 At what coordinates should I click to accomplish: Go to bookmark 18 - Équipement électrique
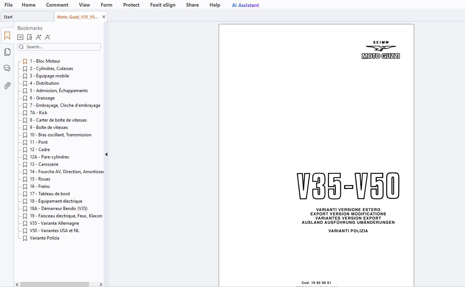[56, 201]
